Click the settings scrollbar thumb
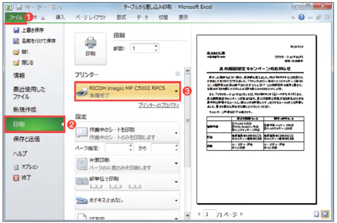The height and width of the screenshot is (223, 337). pyautogui.click(x=188, y=120)
